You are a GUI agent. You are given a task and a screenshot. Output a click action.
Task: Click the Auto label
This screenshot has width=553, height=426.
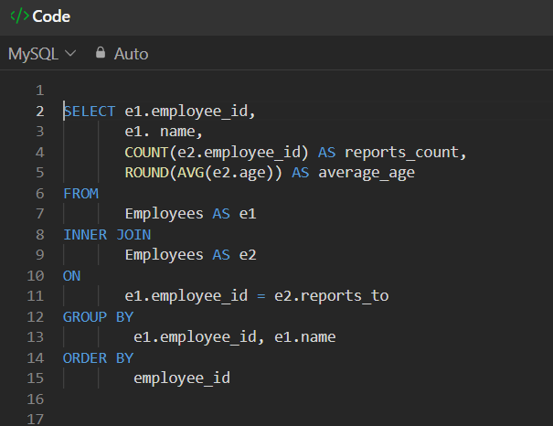point(131,54)
